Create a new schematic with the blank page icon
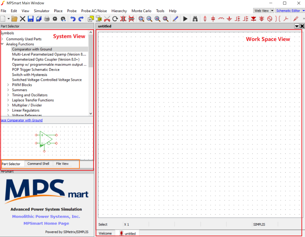305x237 pixels. tap(3, 19)
